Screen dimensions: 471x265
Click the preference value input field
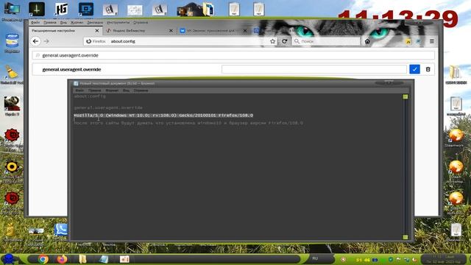click(314, 69)
